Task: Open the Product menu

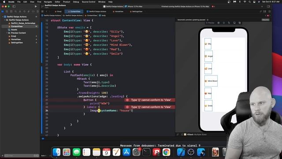Action: click(x=67, y=2)
